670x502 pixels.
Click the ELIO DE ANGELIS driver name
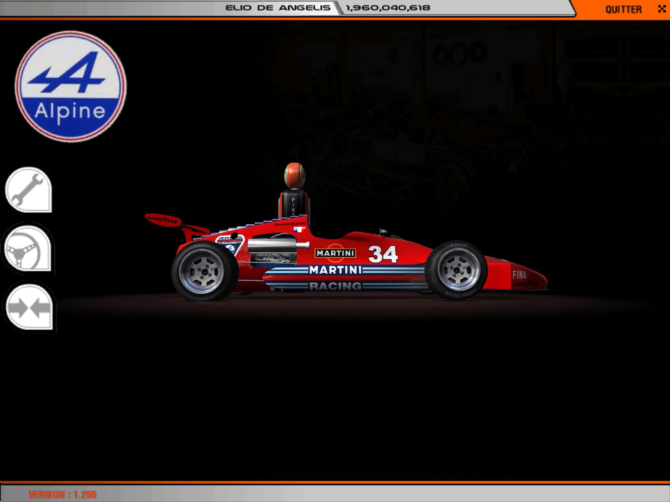point(278,8)
